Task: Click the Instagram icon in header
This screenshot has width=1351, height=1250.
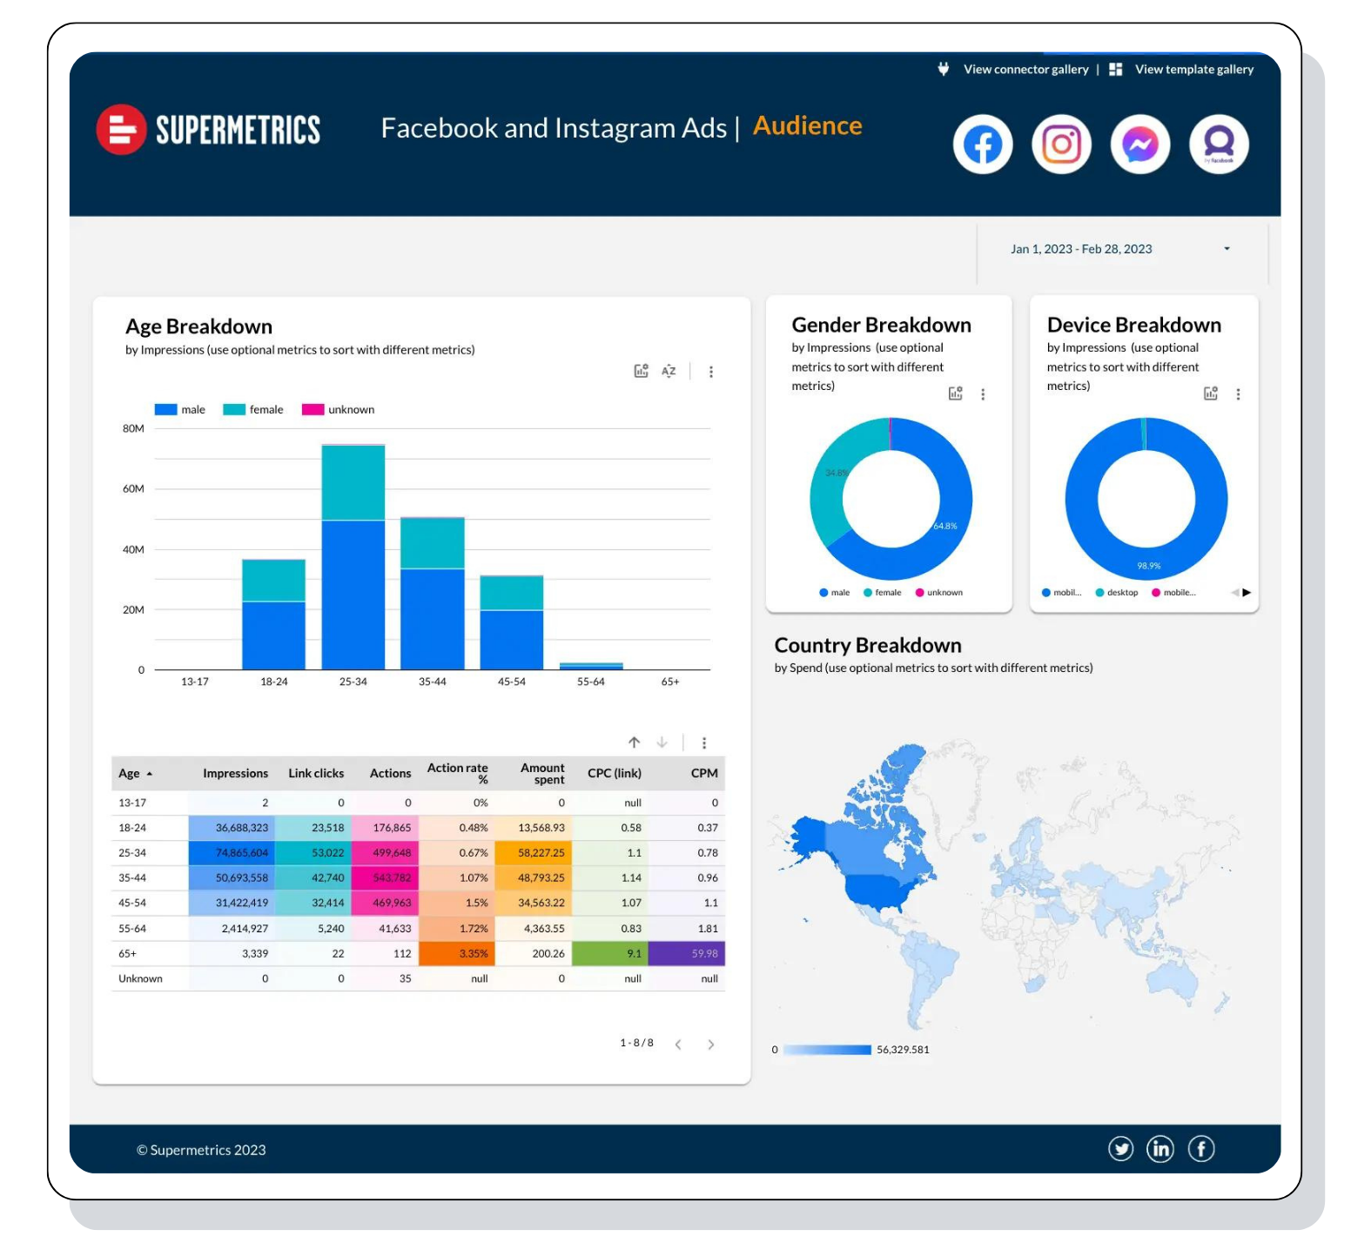Action: coord(1061,144)
